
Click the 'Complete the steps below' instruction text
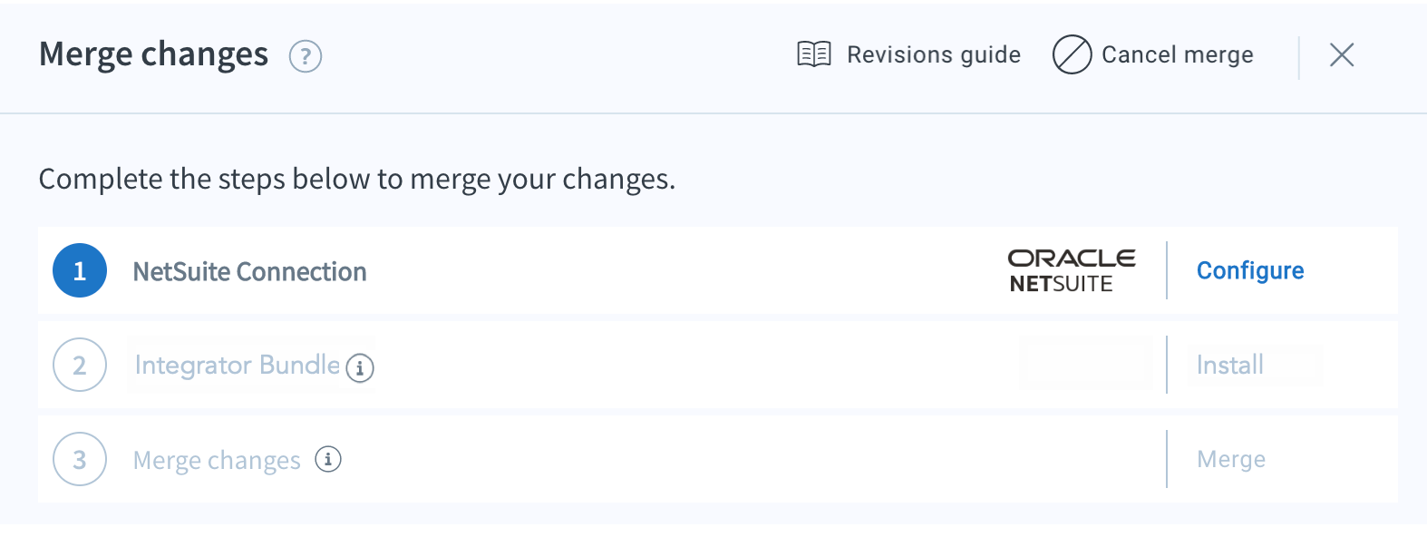(x=357, y=179)
